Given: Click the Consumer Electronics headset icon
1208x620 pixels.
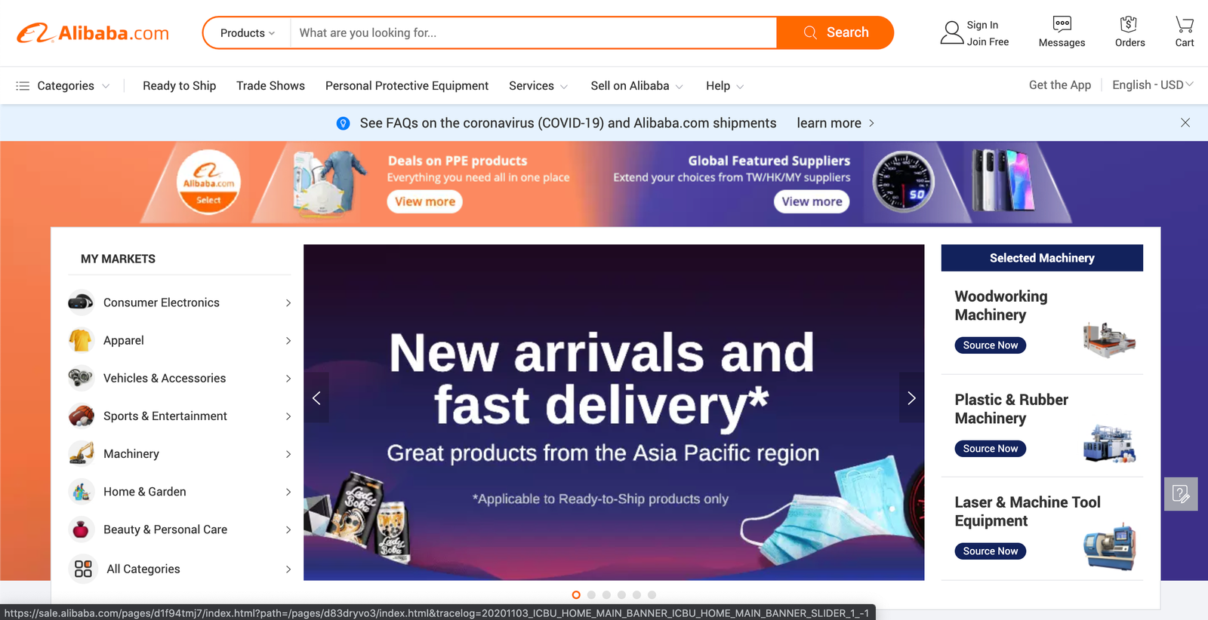Looking at the screenshot, I should point(81,302).
